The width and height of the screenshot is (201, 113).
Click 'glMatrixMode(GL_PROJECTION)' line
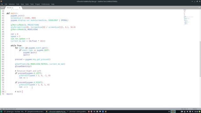(x=25, y=25)
